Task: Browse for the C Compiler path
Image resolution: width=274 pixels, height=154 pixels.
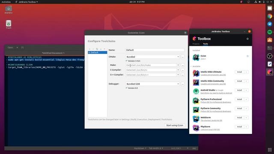Action: point(182,70)
